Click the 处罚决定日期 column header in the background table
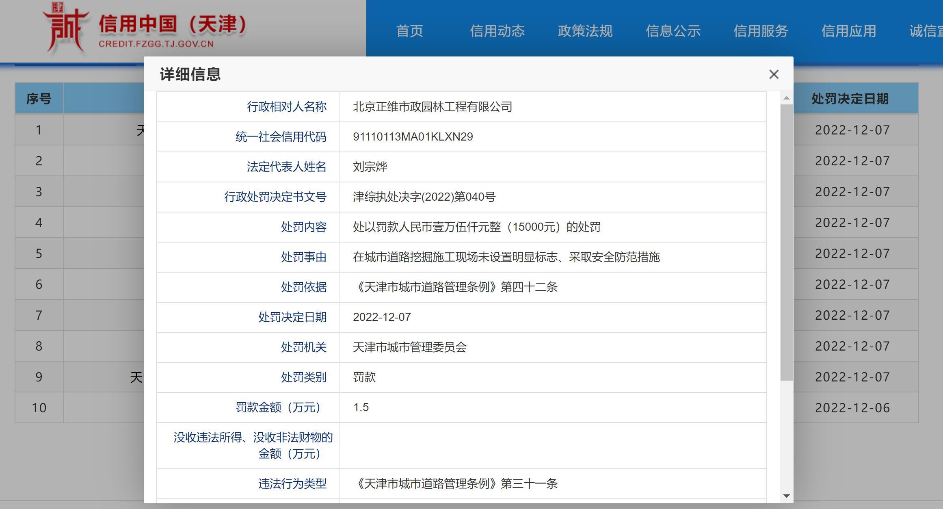Screen dimensions: 943x509 (x=850, y=99)
